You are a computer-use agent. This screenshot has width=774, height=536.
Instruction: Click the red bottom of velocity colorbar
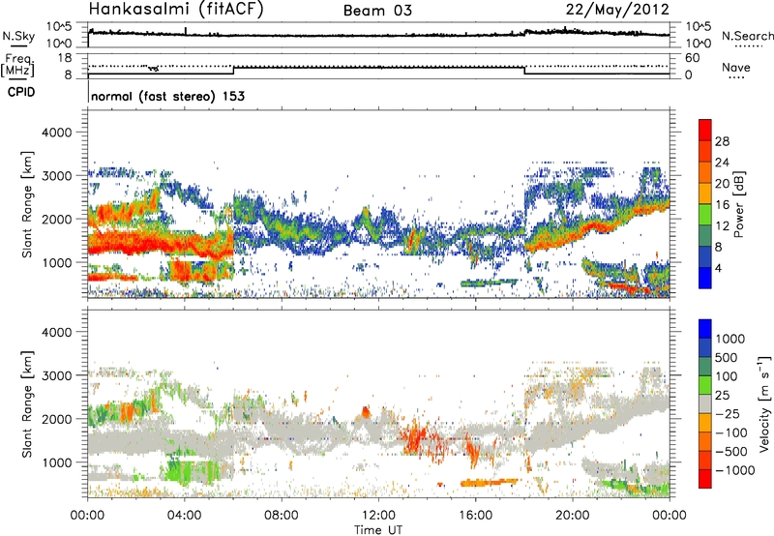(x=705, y=479)
